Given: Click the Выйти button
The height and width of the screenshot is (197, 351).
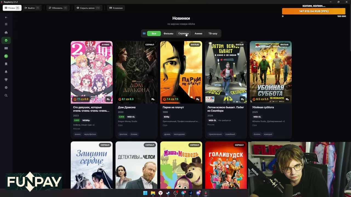Looking at the screenshot, I should click(x=32, y=8).
